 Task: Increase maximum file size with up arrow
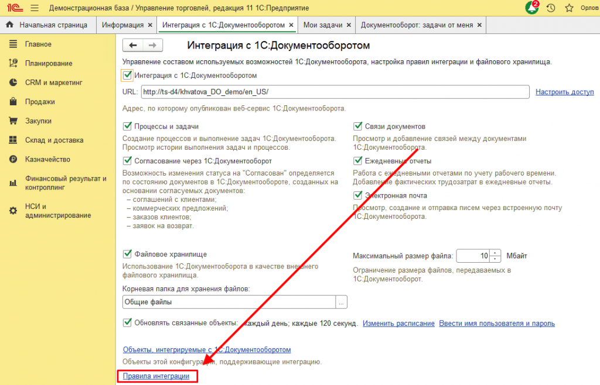[495, 253]
